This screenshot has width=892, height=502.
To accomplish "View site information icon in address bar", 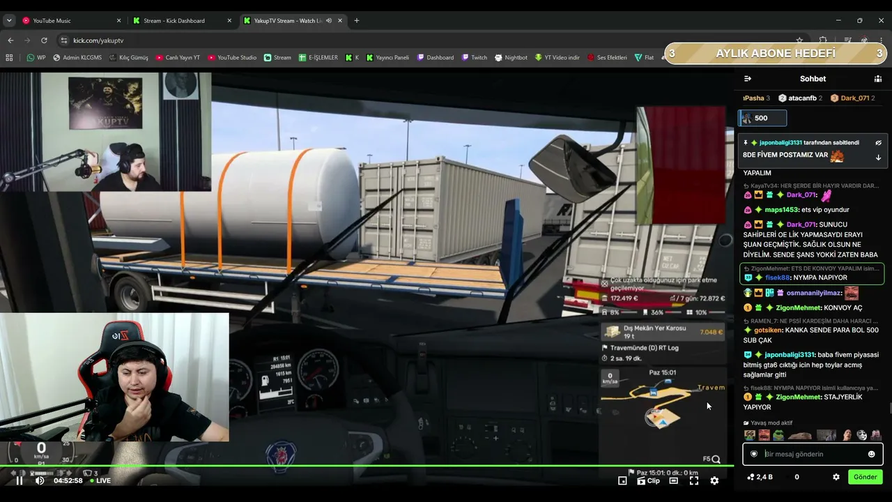I will tap(64, 40).
